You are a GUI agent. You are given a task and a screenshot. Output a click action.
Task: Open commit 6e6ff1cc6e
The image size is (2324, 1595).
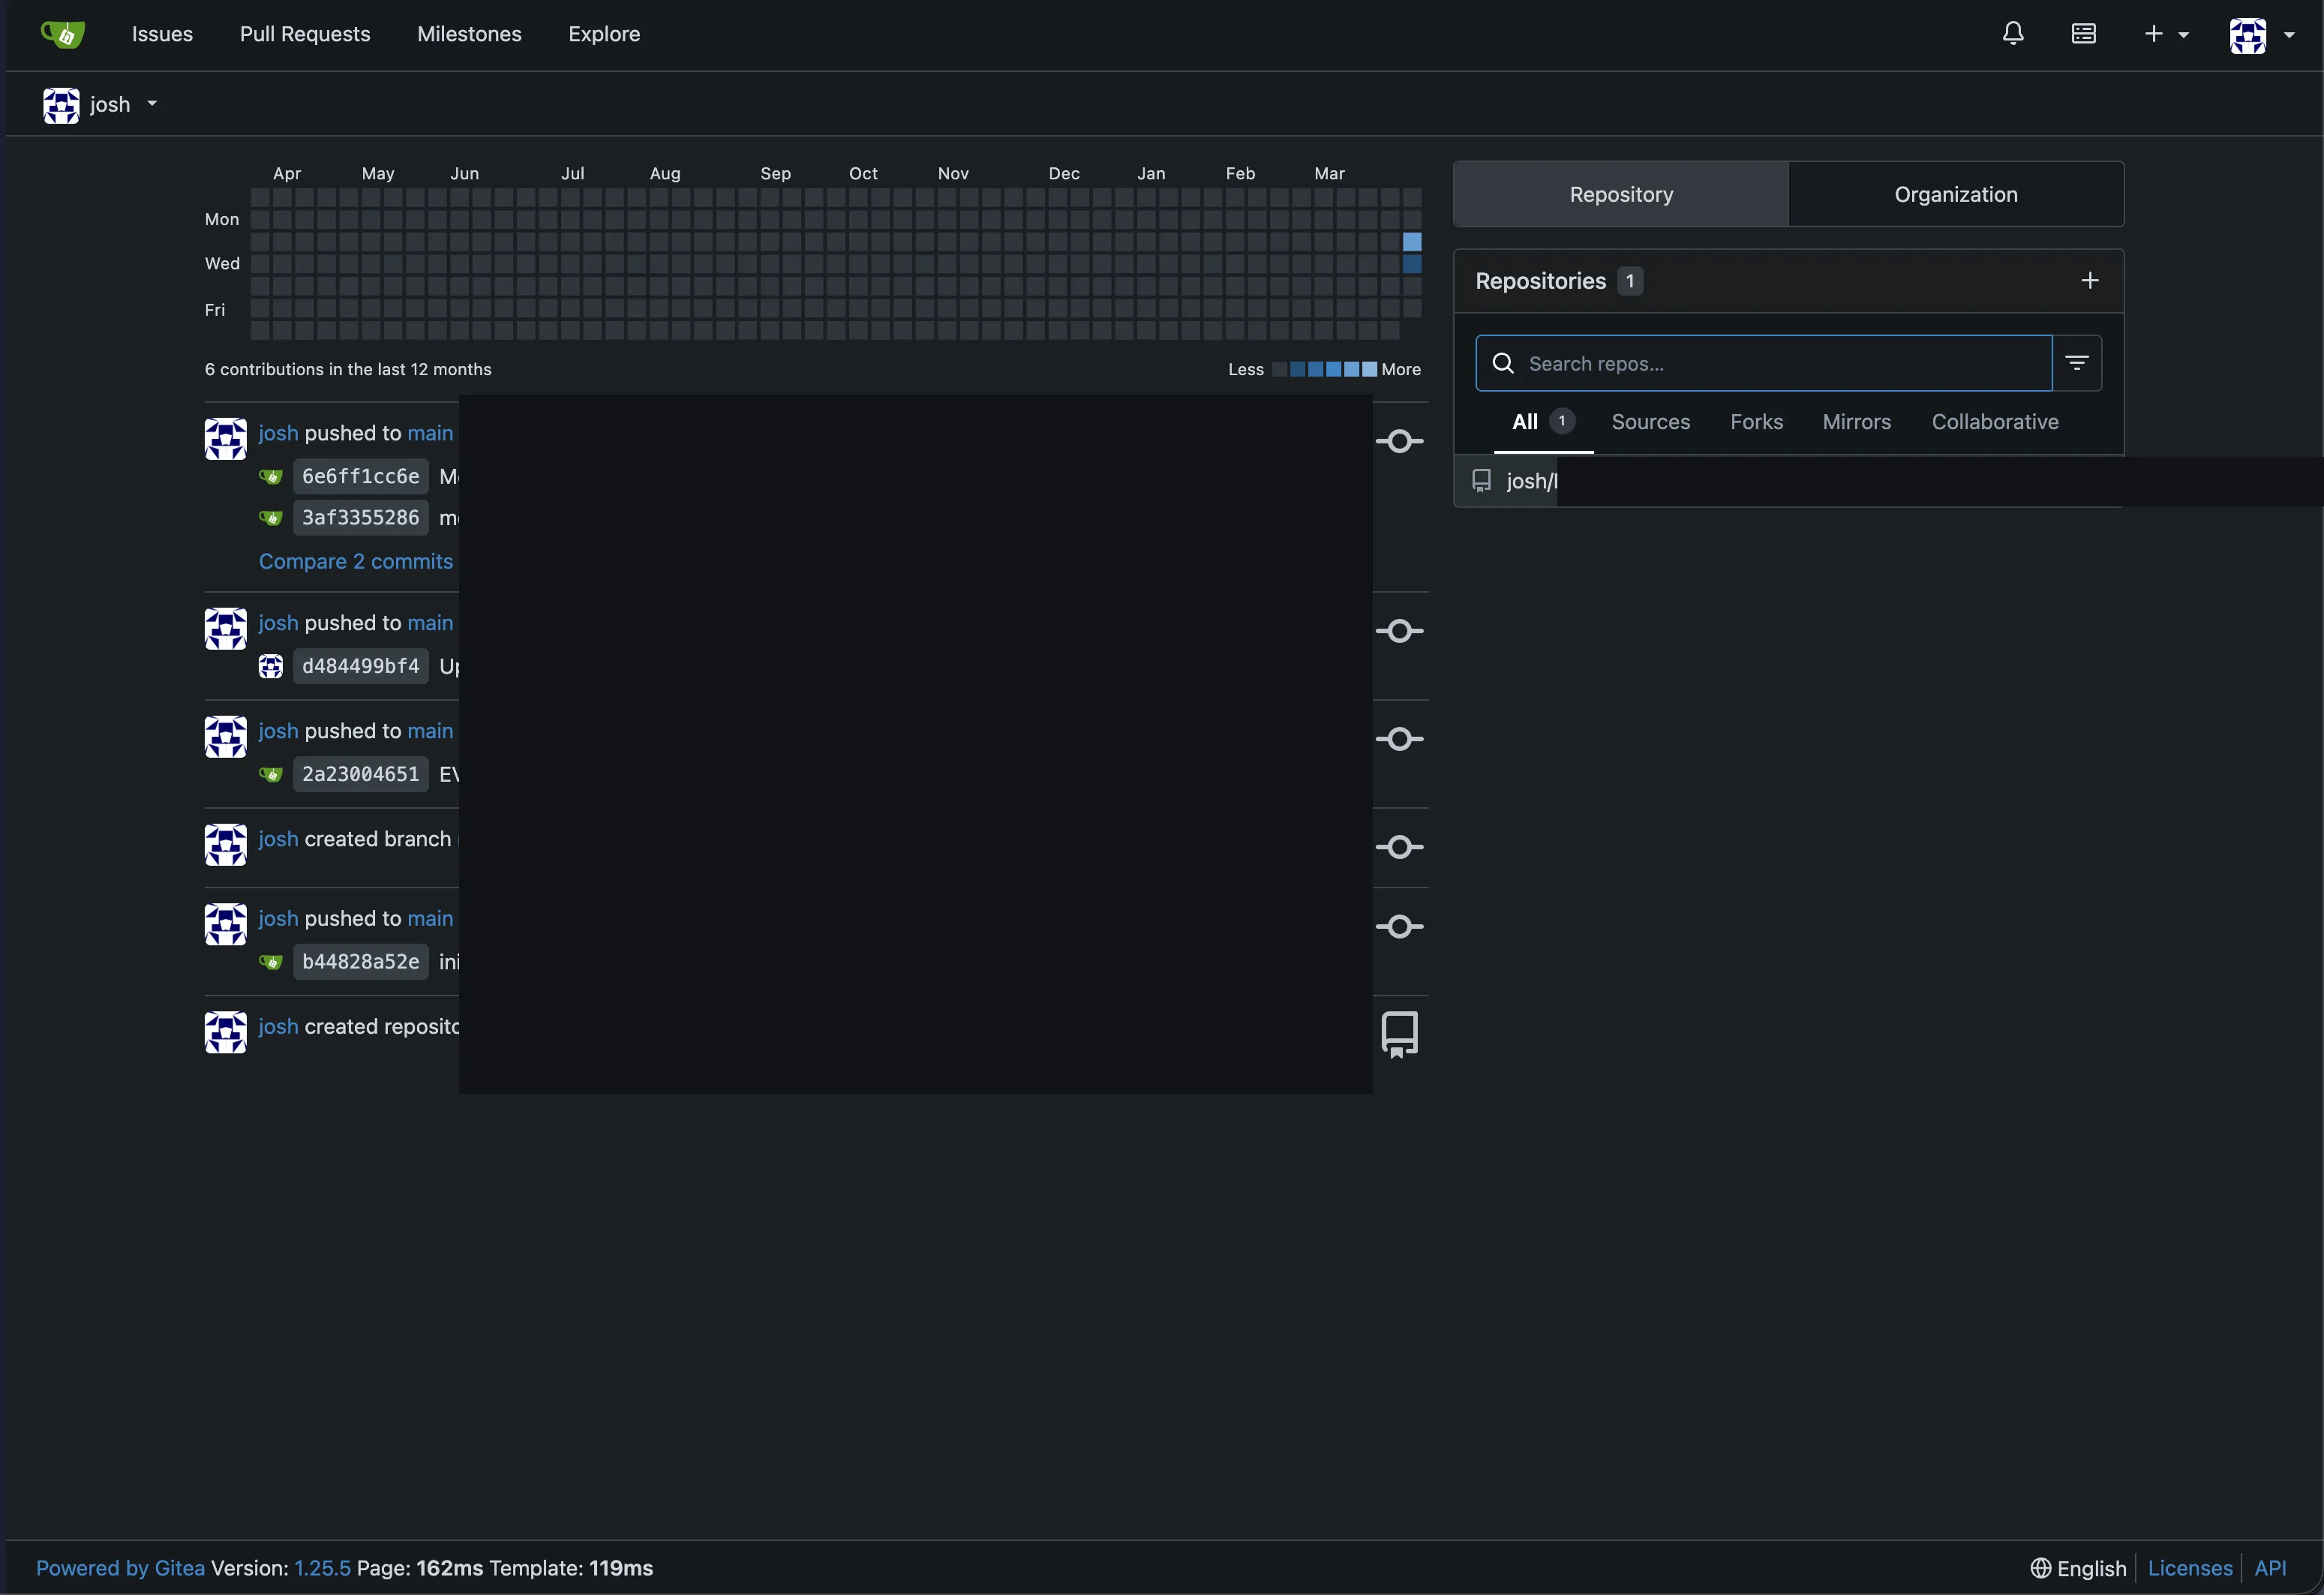360,477
